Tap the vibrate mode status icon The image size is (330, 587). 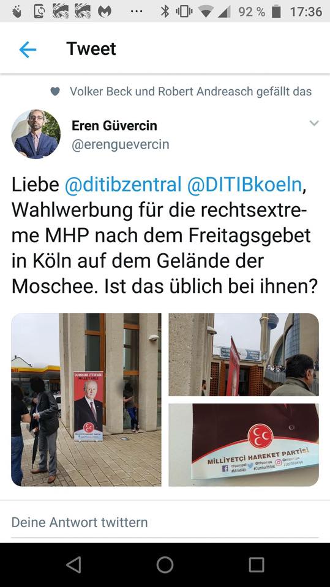coord(184,12)
